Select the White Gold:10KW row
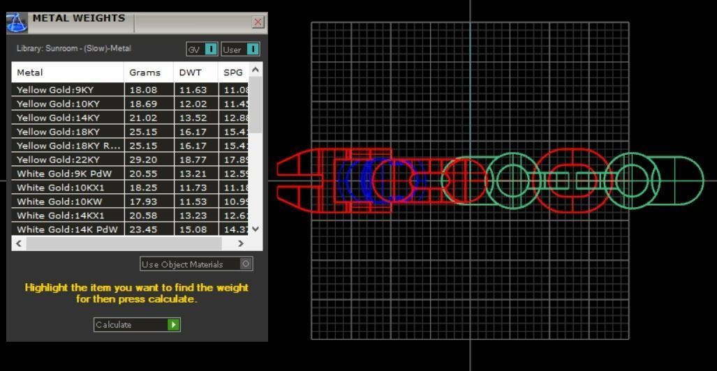Image resolution: width=717 pixels, height=371 pixels. point(131,202)
